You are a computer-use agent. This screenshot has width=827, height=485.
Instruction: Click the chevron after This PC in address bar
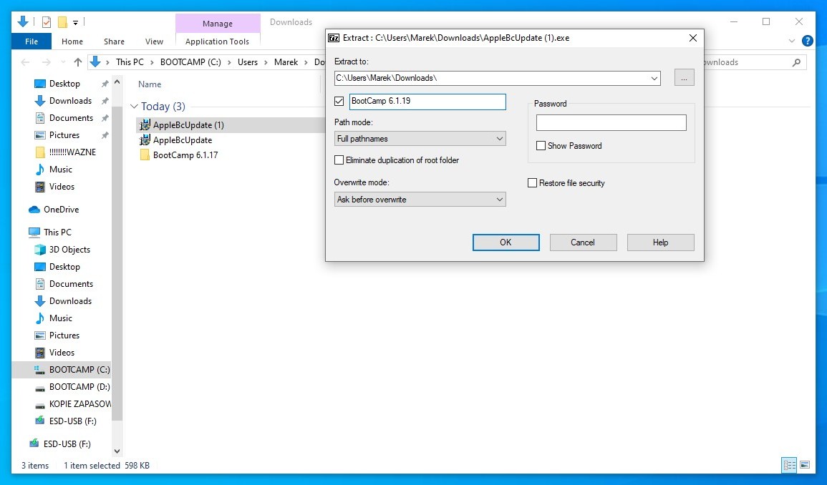pyautogui.click(x=152, y=62)
